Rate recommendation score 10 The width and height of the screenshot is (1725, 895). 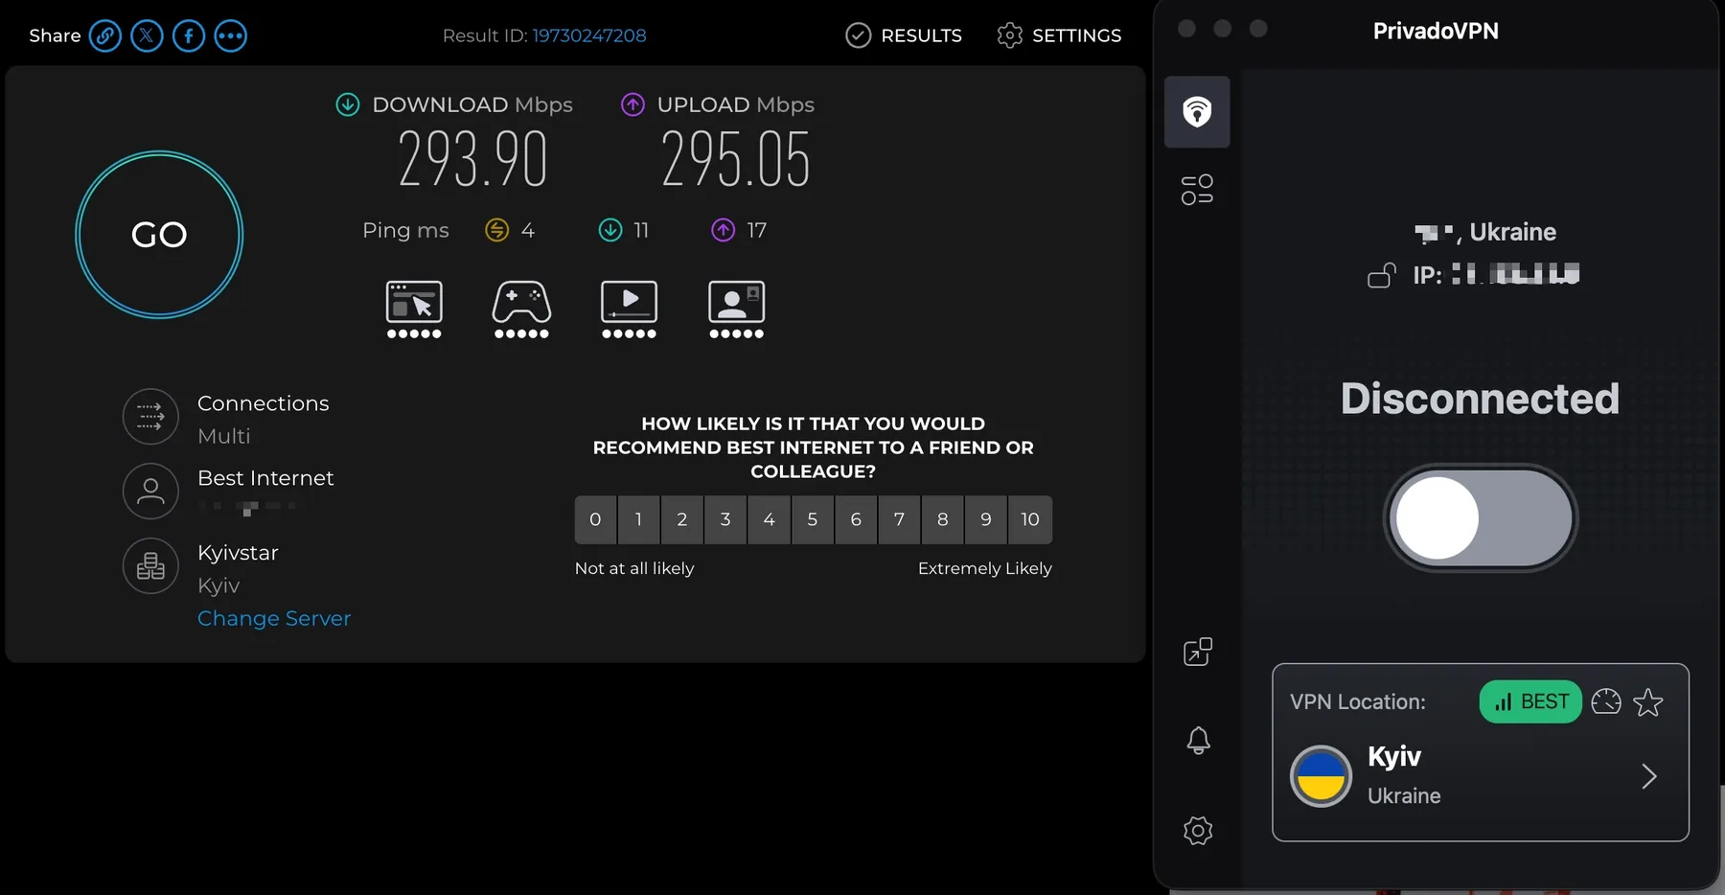coord(1030,519)
